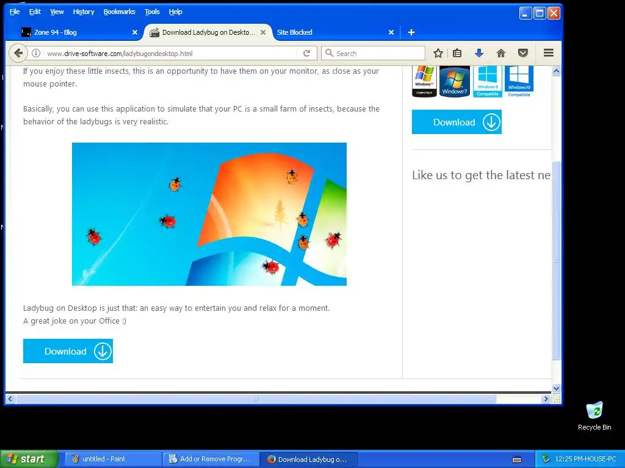This screenshot has width=625, height=468.
Task: Open the site information icon in address bar
Action: [36, 54]
